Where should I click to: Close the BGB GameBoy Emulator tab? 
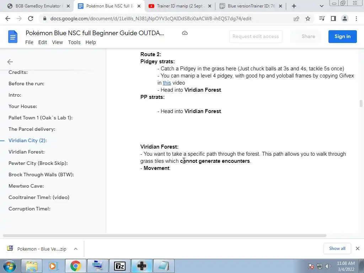(x=68, y=6)
